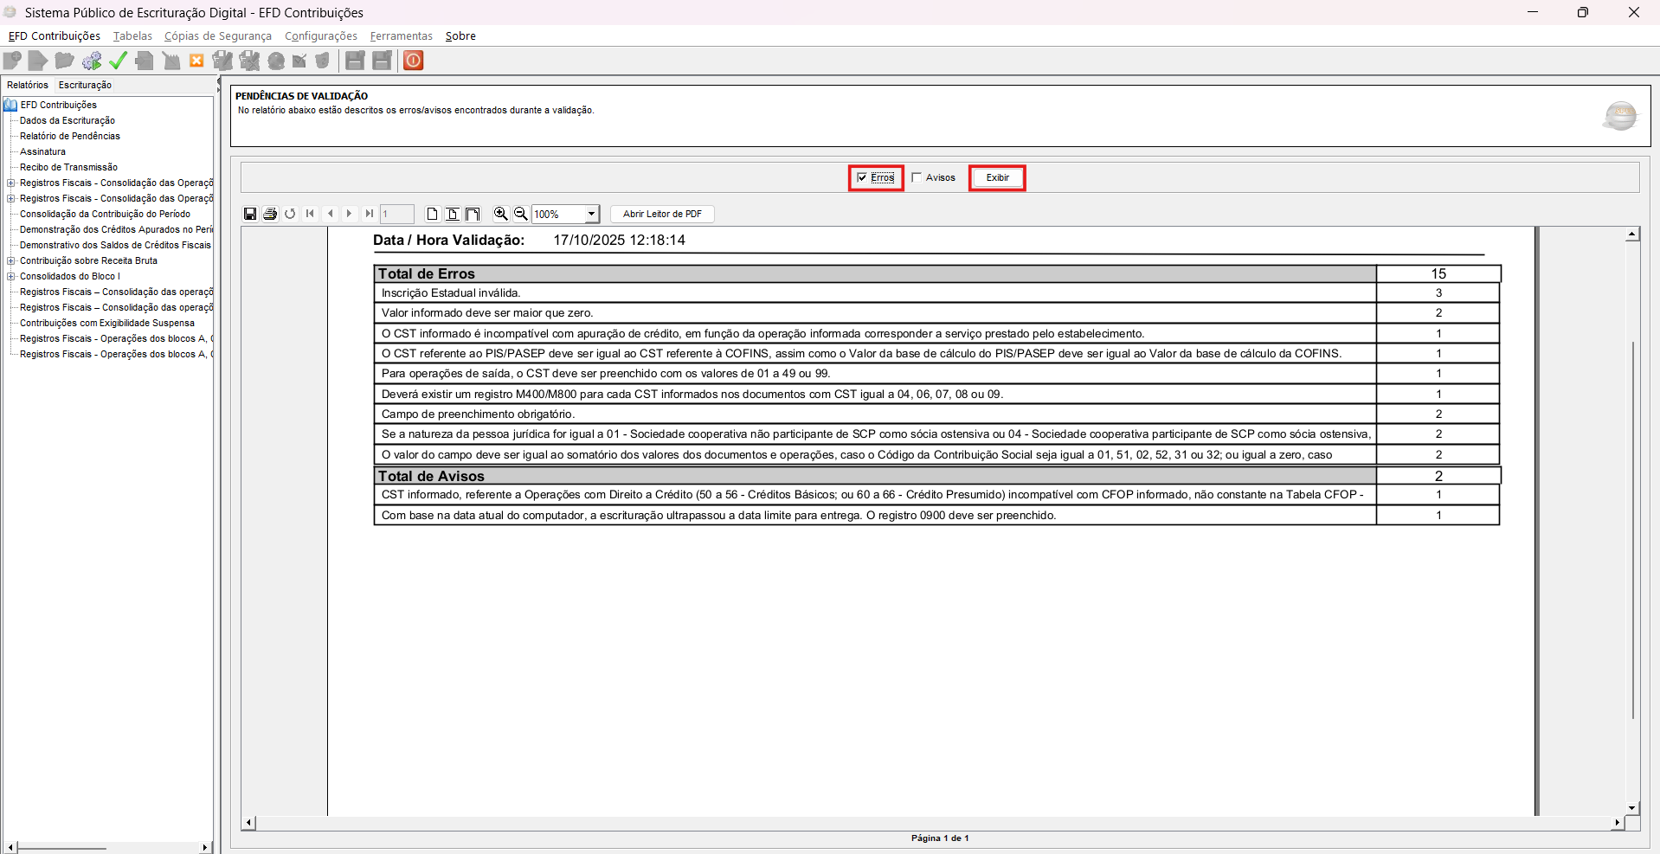The height and width of the screenshot is (854, 1660).
Task: Zoom in with the magnifier plus icon
Action: click(x=500, y=214)
